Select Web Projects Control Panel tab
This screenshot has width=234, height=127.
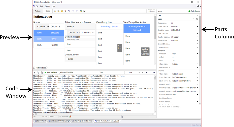tap(82, 121)
